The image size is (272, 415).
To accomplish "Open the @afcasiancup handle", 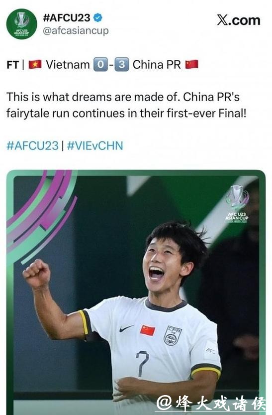I will tap(76, 31).
